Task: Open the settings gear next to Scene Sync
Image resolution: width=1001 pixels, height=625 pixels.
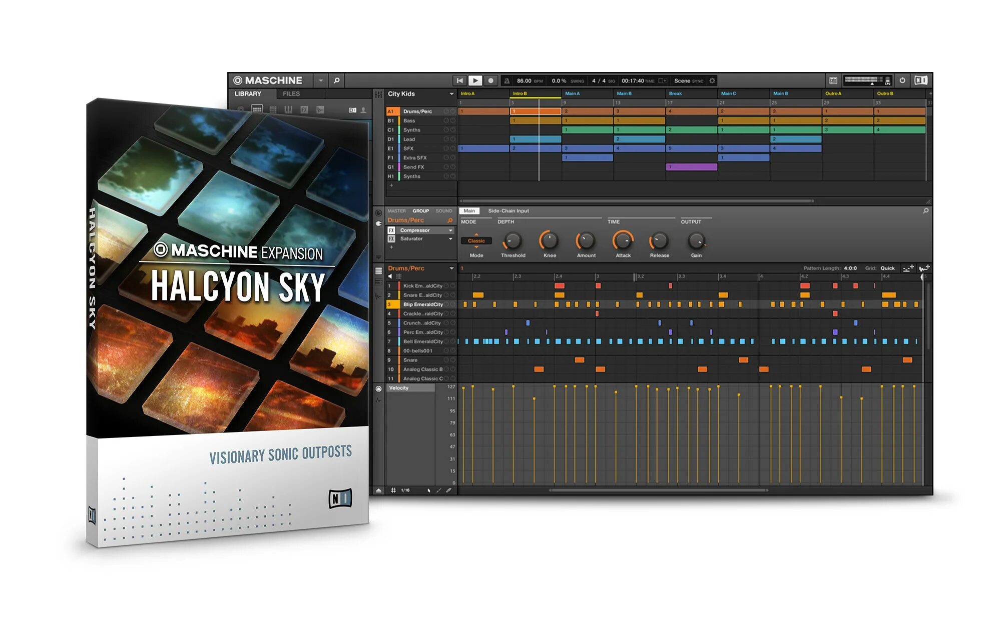Action: click(x=712, y=80)
